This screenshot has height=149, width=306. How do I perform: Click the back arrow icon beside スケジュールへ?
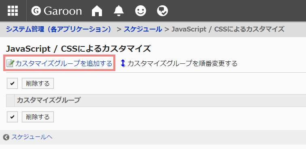tap(6, 137)
